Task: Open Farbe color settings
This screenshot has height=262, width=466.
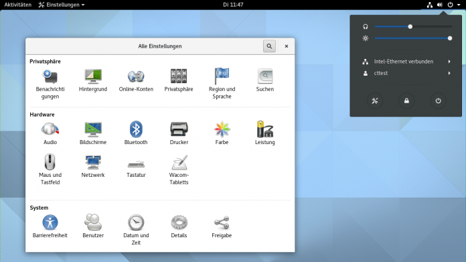Action: coord(222,133)
